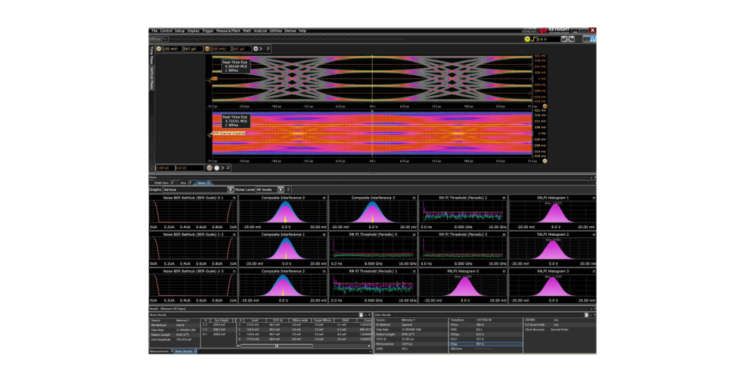745x382 pixels.
Task: Switch to the Measurements bottom tab
Action: [161, 352]
